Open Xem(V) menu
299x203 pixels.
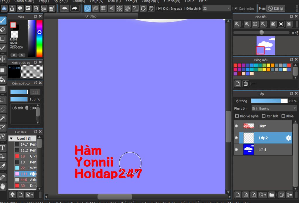[x=131, y=1]
